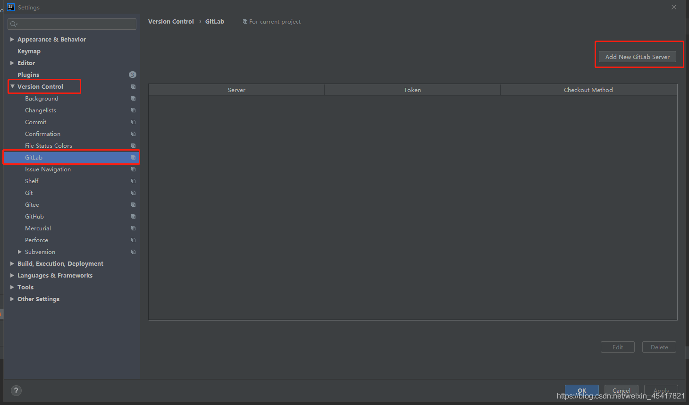This screenshot has height=405, width=689.
Task: Click the Delete server button
Action: (659, 347)
